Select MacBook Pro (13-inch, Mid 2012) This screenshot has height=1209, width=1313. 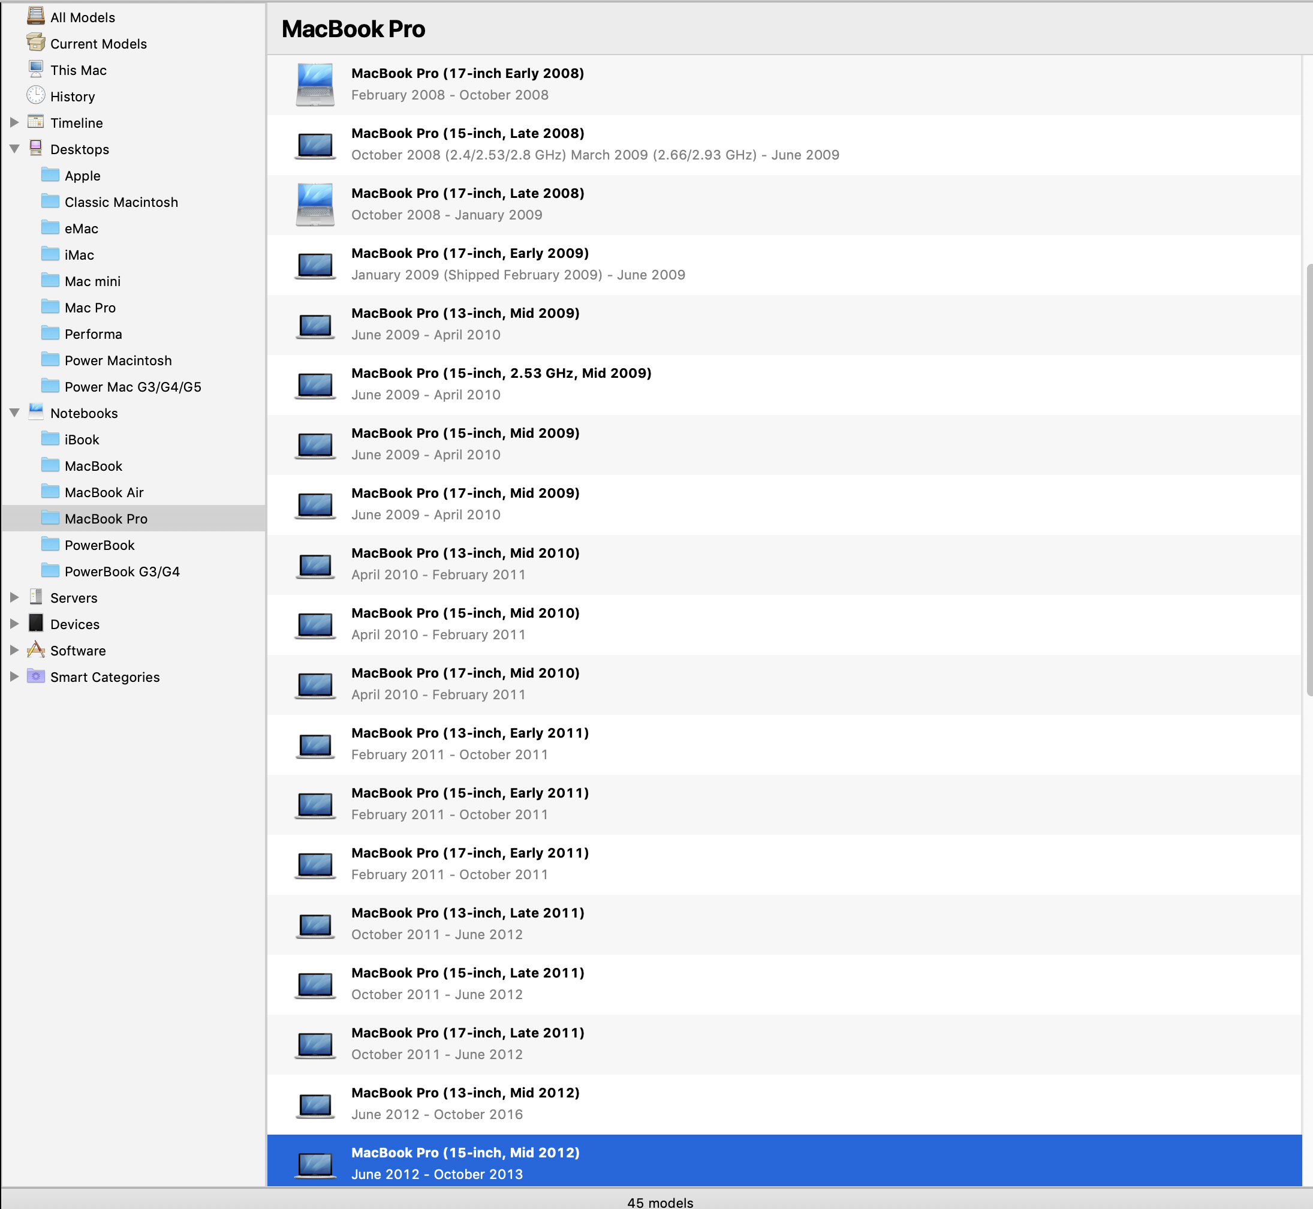[784, 1104]
